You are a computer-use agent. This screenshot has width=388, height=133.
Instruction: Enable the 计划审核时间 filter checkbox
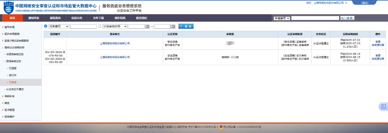click(100, 26)
